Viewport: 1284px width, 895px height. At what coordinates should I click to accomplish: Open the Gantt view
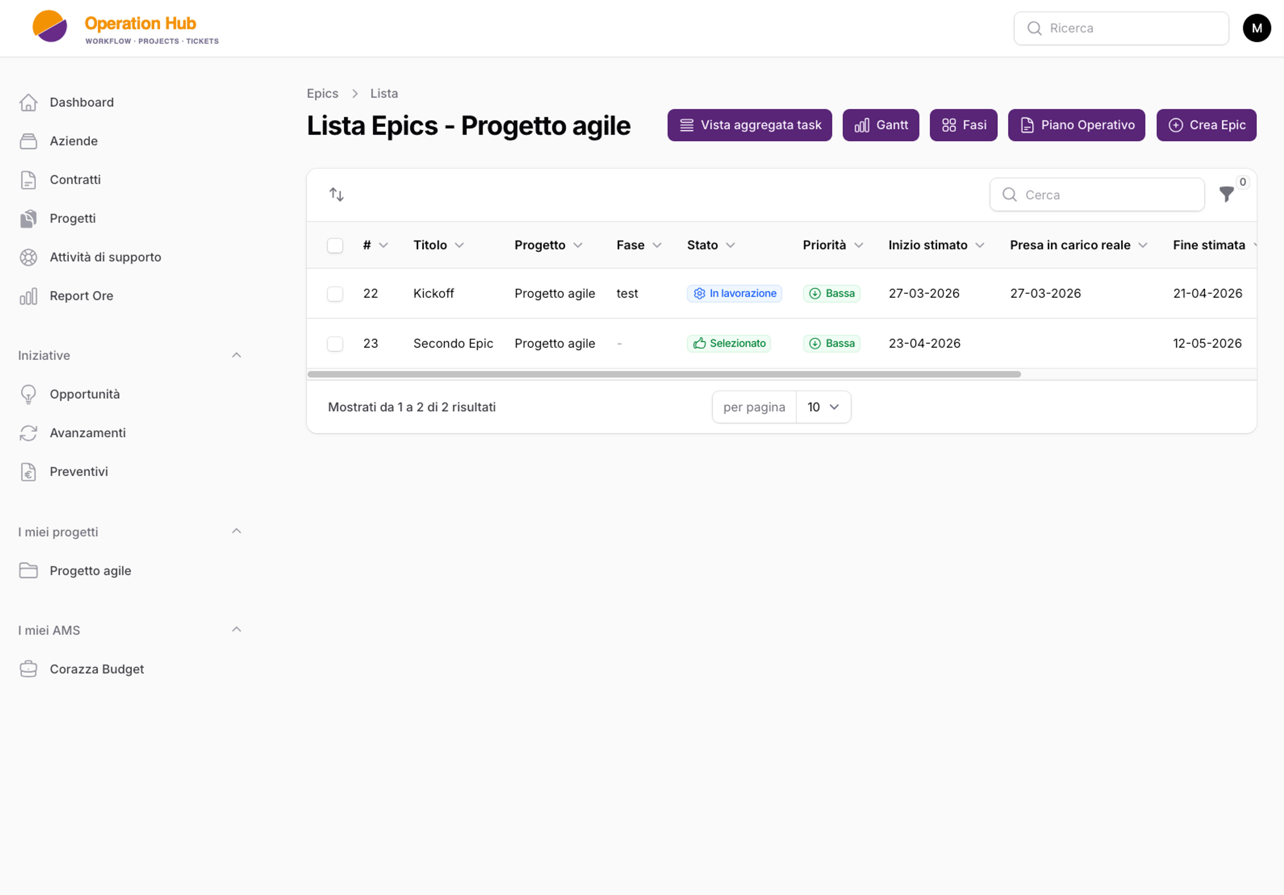click(x=881, y=125)
